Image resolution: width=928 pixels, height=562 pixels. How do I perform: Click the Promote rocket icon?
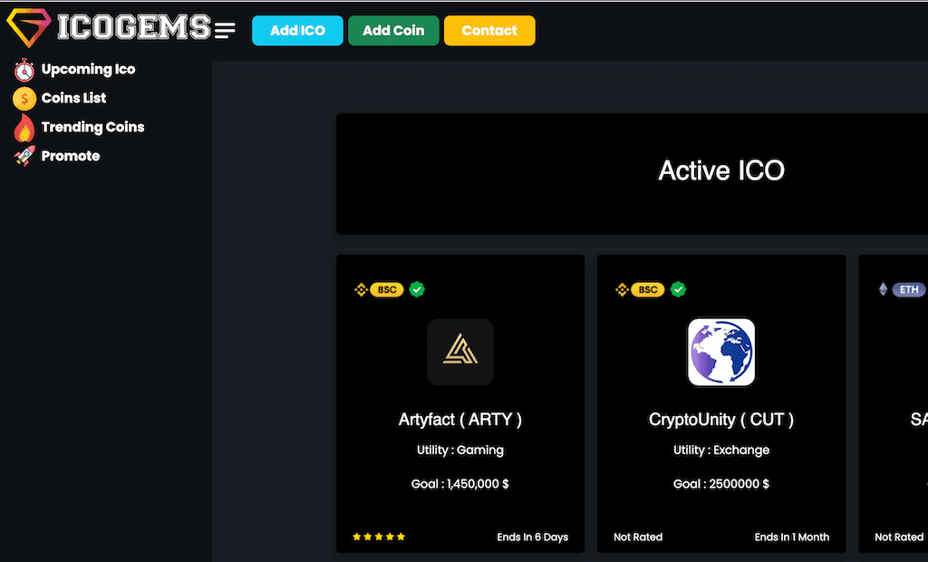[24, 156]
